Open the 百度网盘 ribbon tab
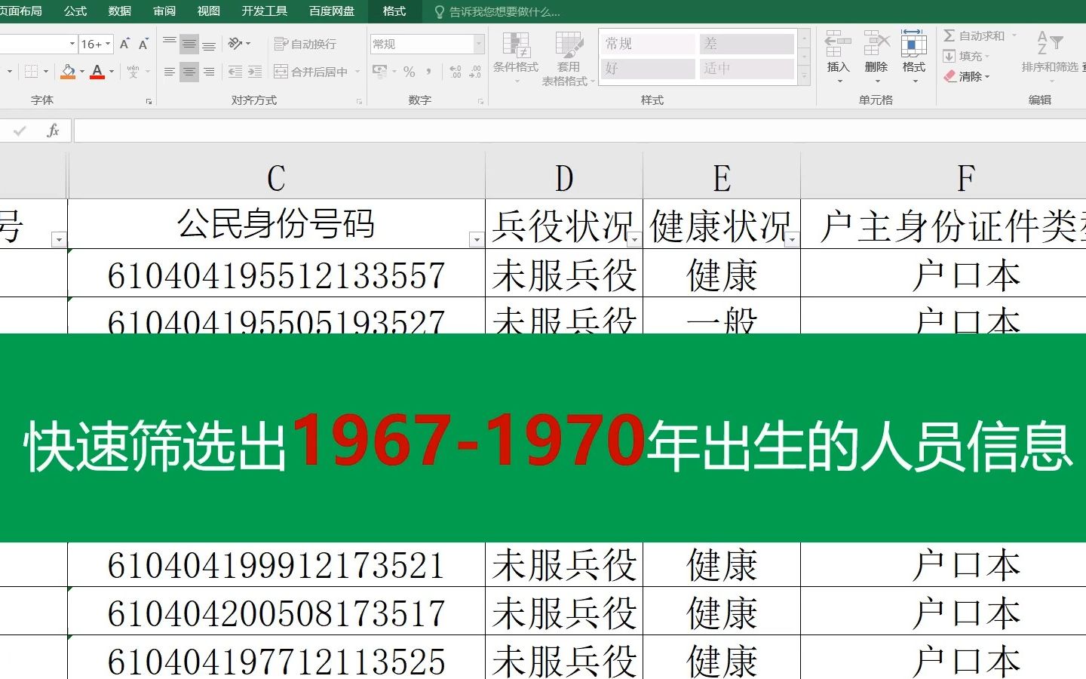This screenshot has height=679, width=1086. (332, 11)
